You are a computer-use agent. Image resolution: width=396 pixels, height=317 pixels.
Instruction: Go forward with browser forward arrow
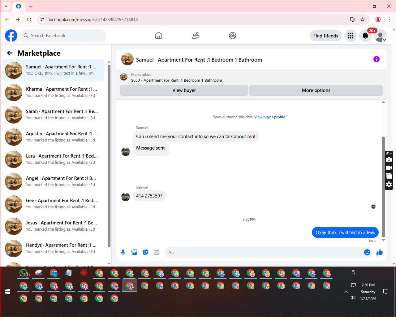click(18, 20)
